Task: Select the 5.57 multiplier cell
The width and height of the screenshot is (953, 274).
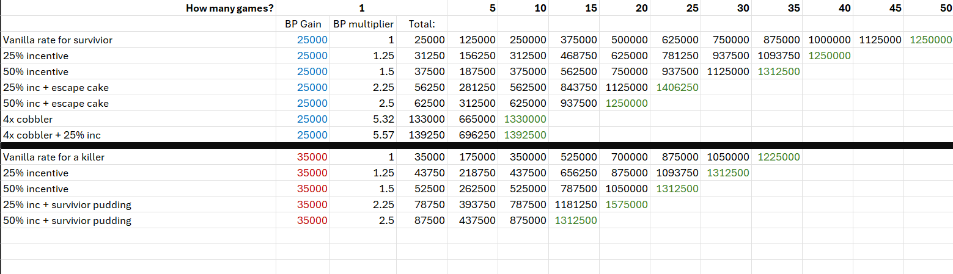Action: click(363, 135)
